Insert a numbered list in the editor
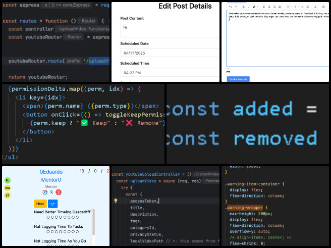 point(295,7)
